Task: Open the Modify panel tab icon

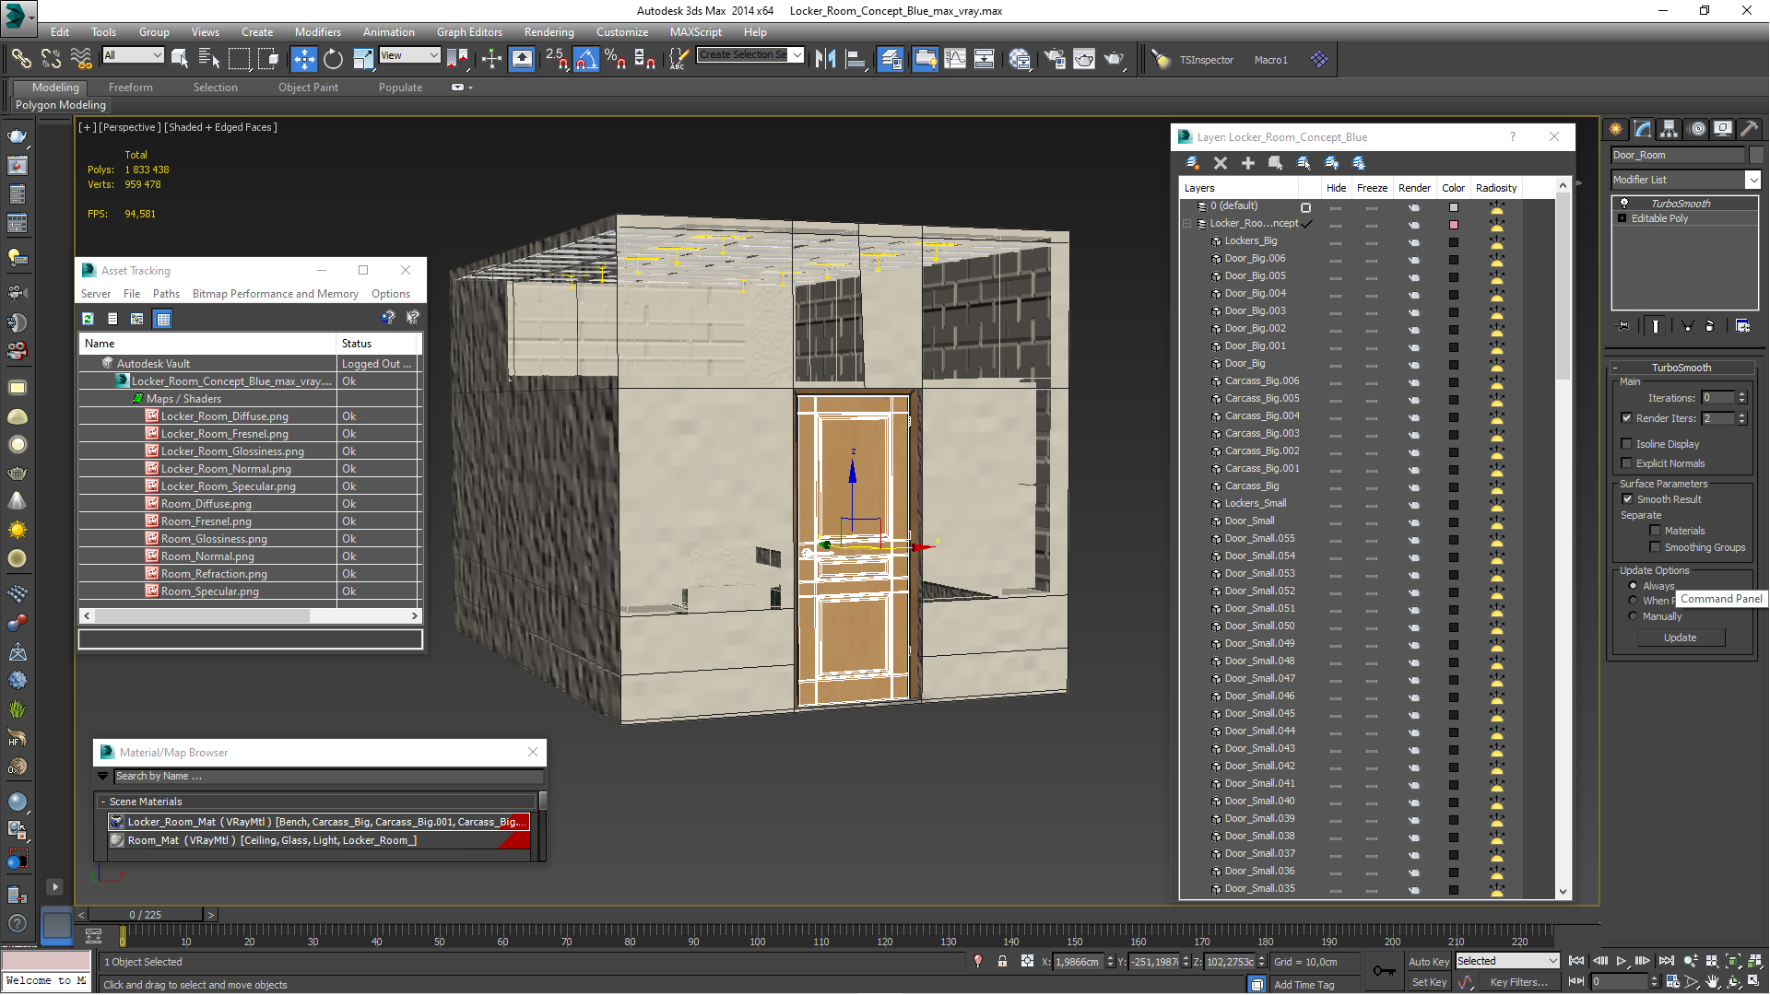Action: coord(1642,129)
